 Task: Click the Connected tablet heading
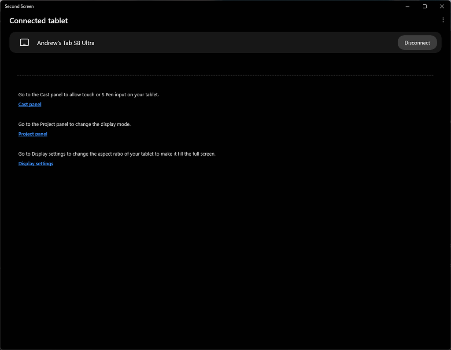pos(39,21)
